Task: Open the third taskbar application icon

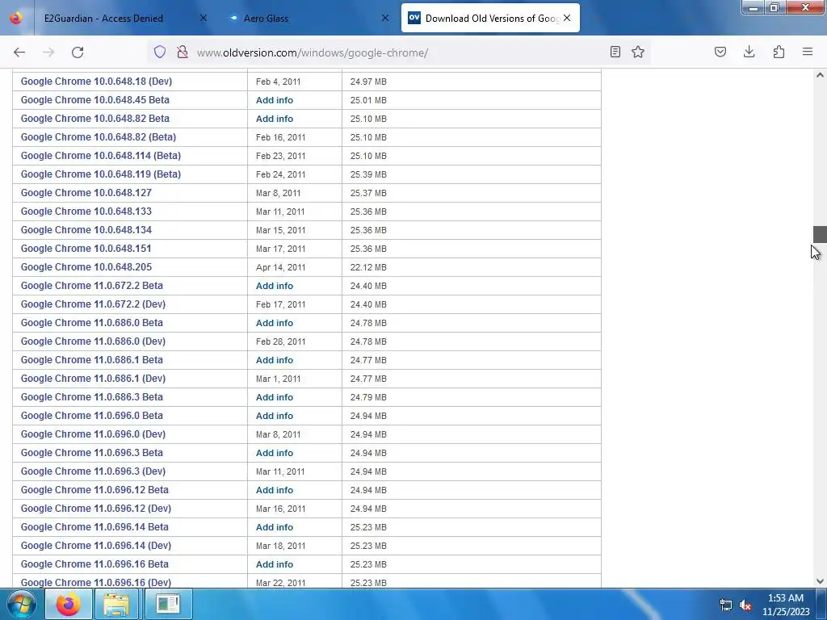Action: tap(168, 604)
